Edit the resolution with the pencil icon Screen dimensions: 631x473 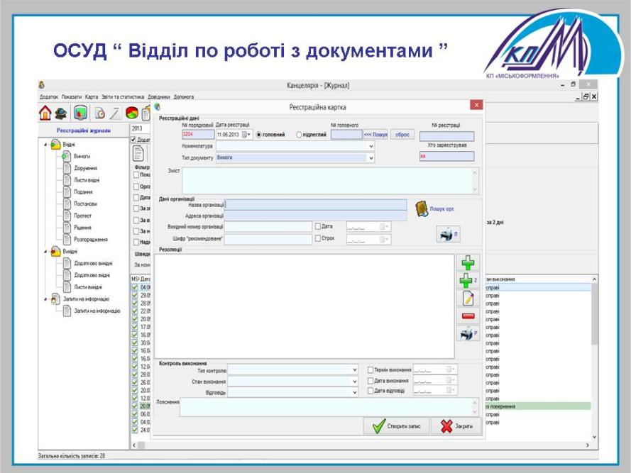(x=468, y=299)
